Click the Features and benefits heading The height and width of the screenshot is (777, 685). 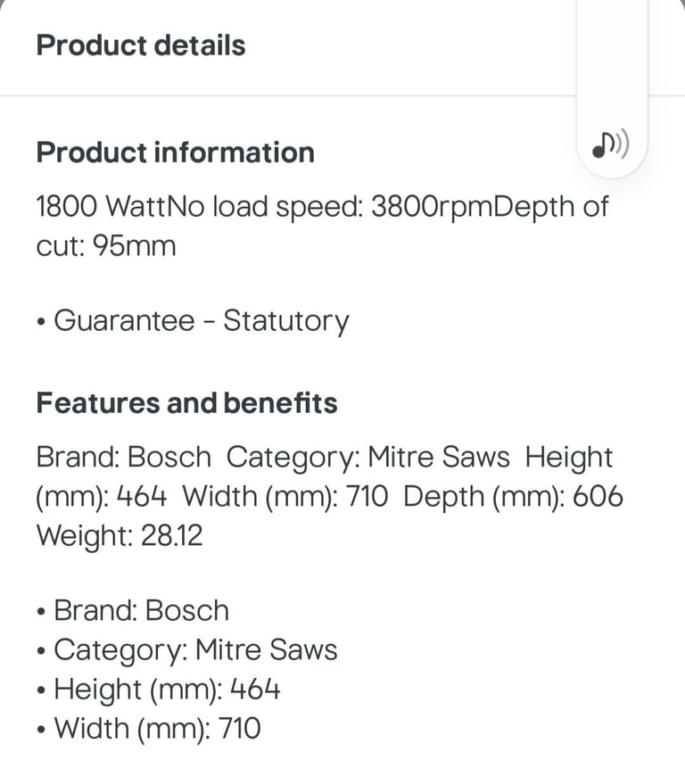point(186,402)
